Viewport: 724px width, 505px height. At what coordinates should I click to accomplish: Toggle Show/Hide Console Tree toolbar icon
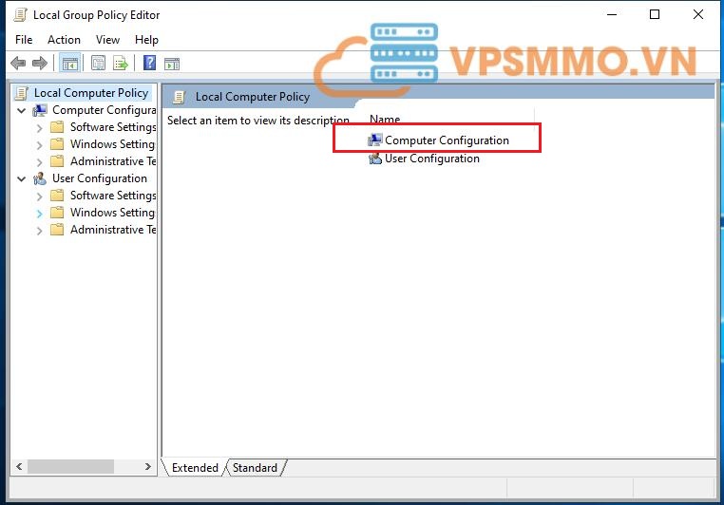tap(69, 64)
